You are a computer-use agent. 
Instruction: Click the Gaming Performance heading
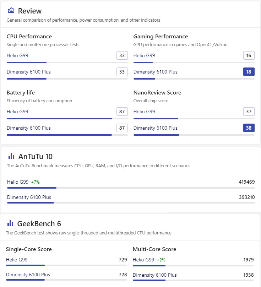pyautogui.click(x=161, y=37)
